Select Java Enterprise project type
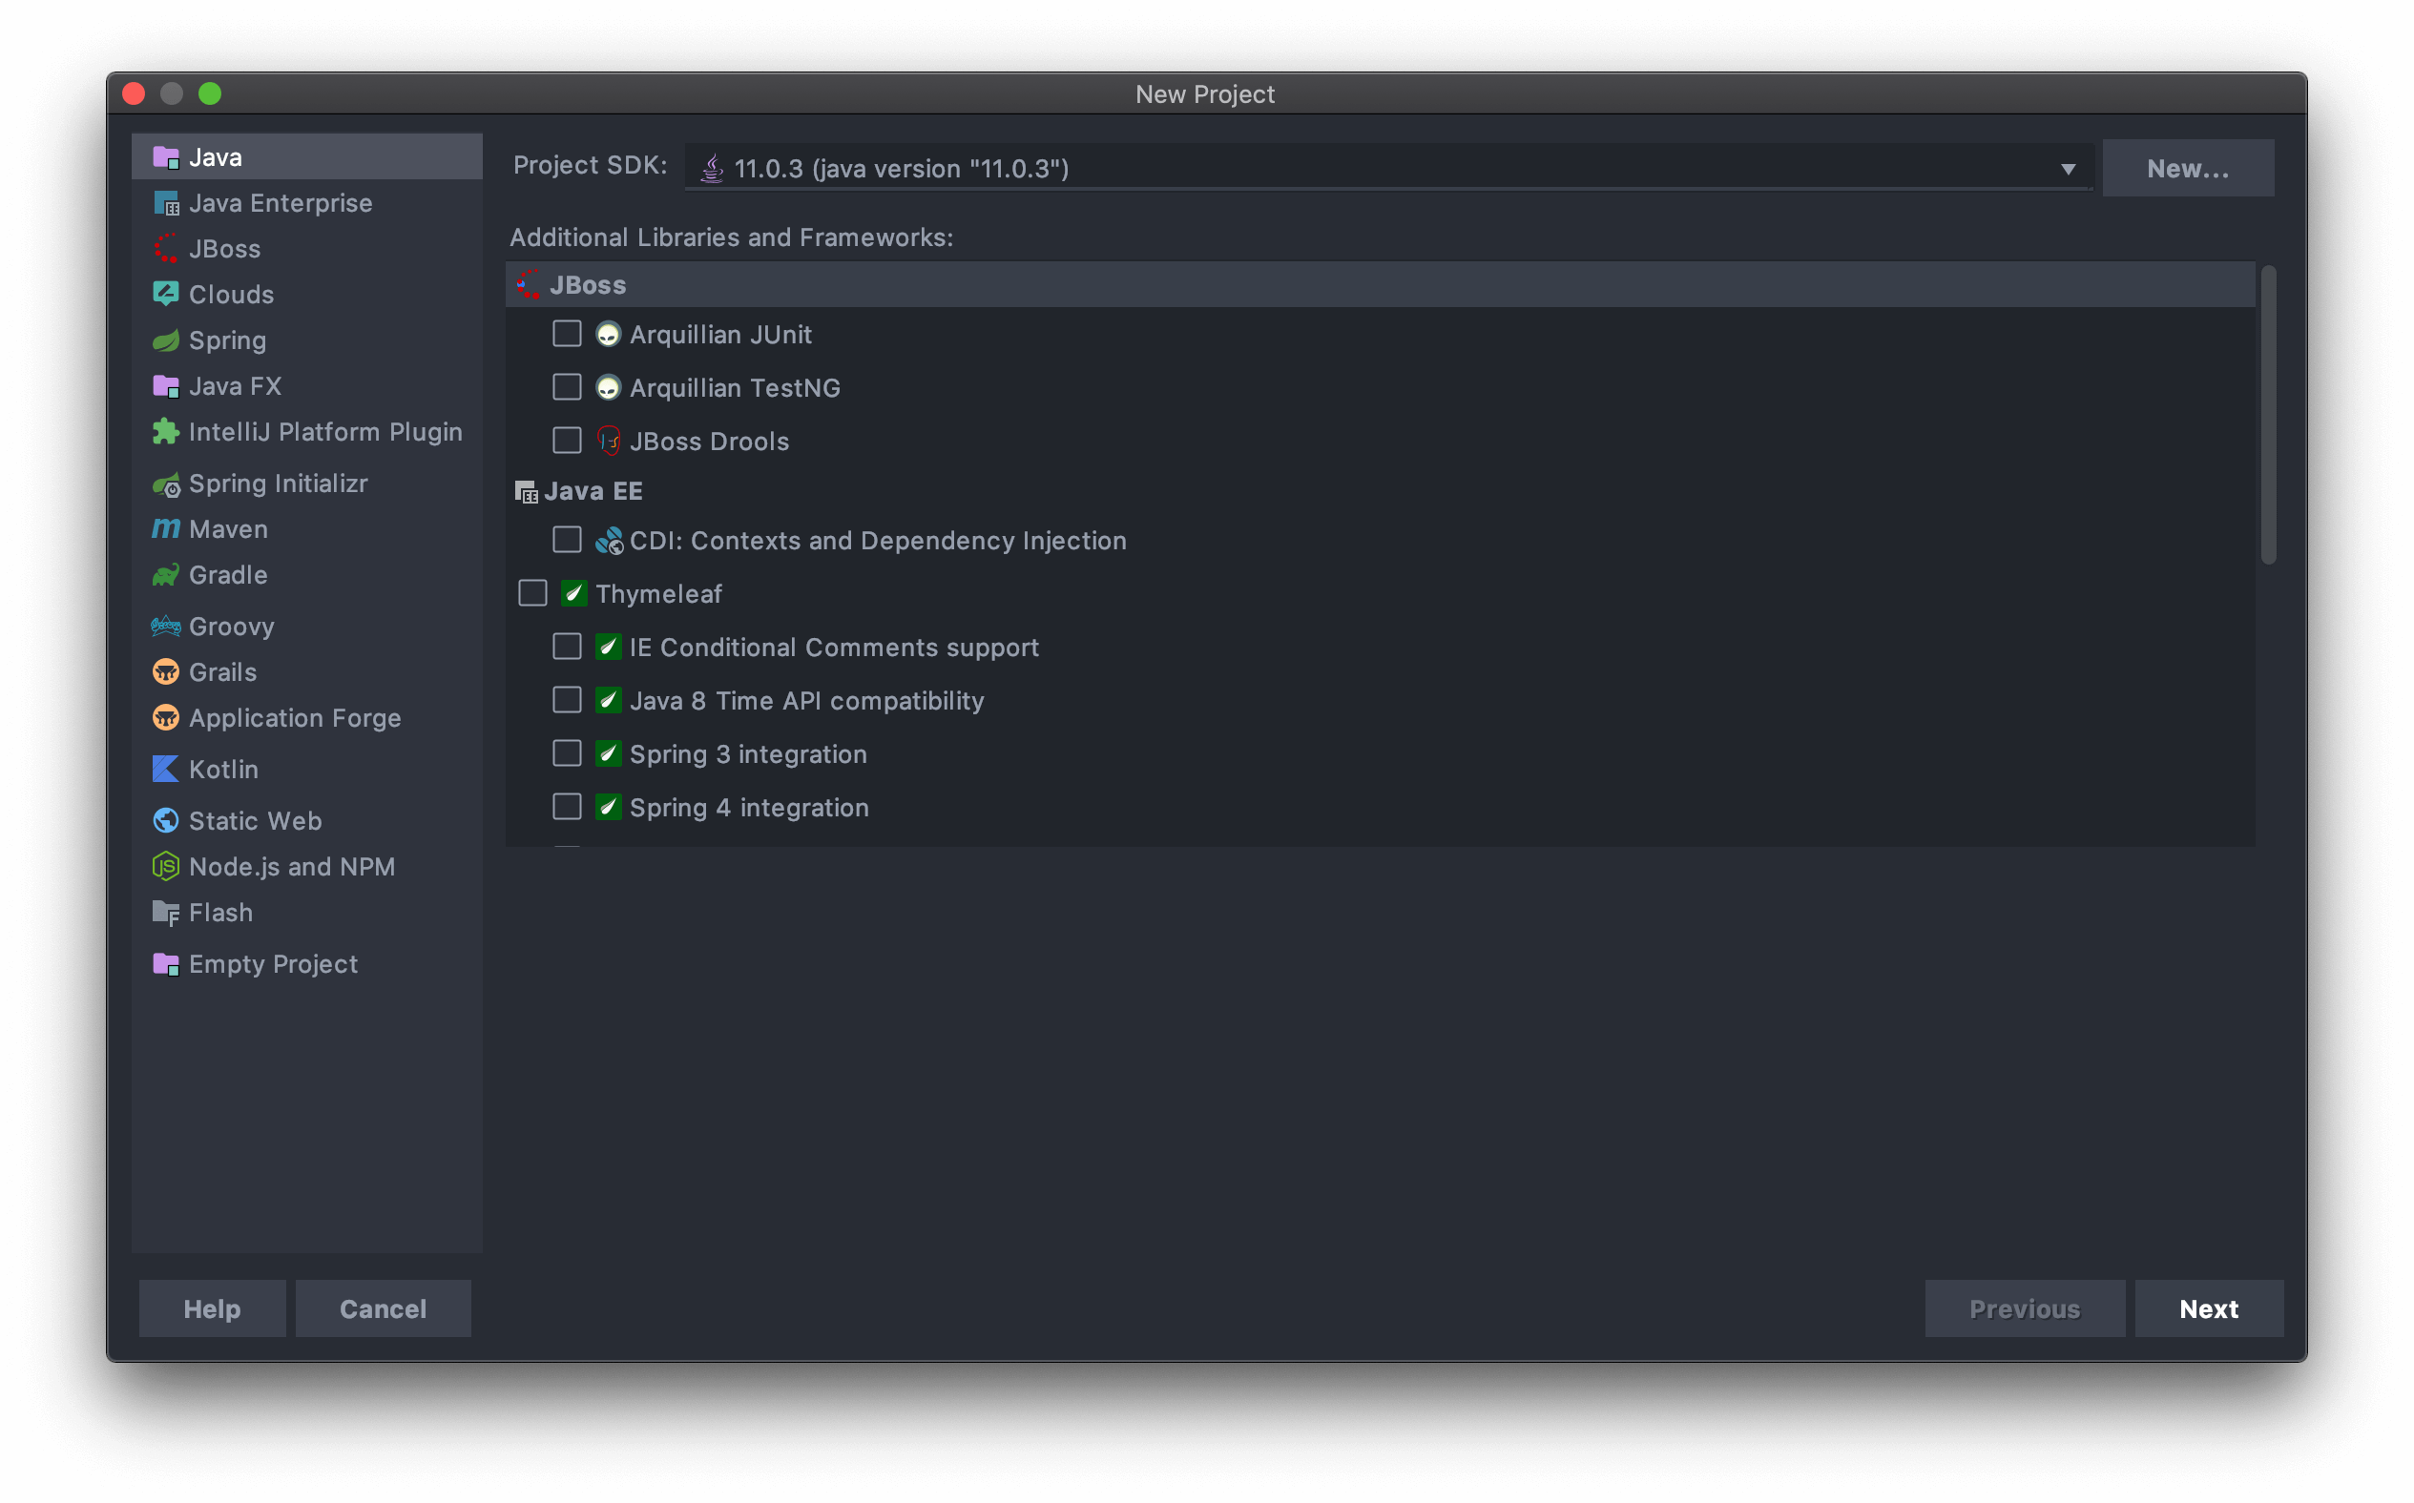Viewport: 2414px width, 1503px height. 307,203
